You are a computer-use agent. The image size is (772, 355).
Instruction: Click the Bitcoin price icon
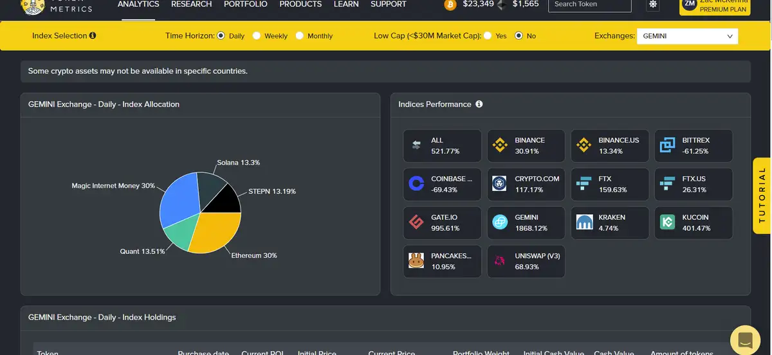point(451,5)
